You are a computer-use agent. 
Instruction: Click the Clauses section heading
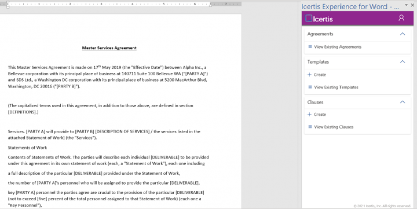316,102
